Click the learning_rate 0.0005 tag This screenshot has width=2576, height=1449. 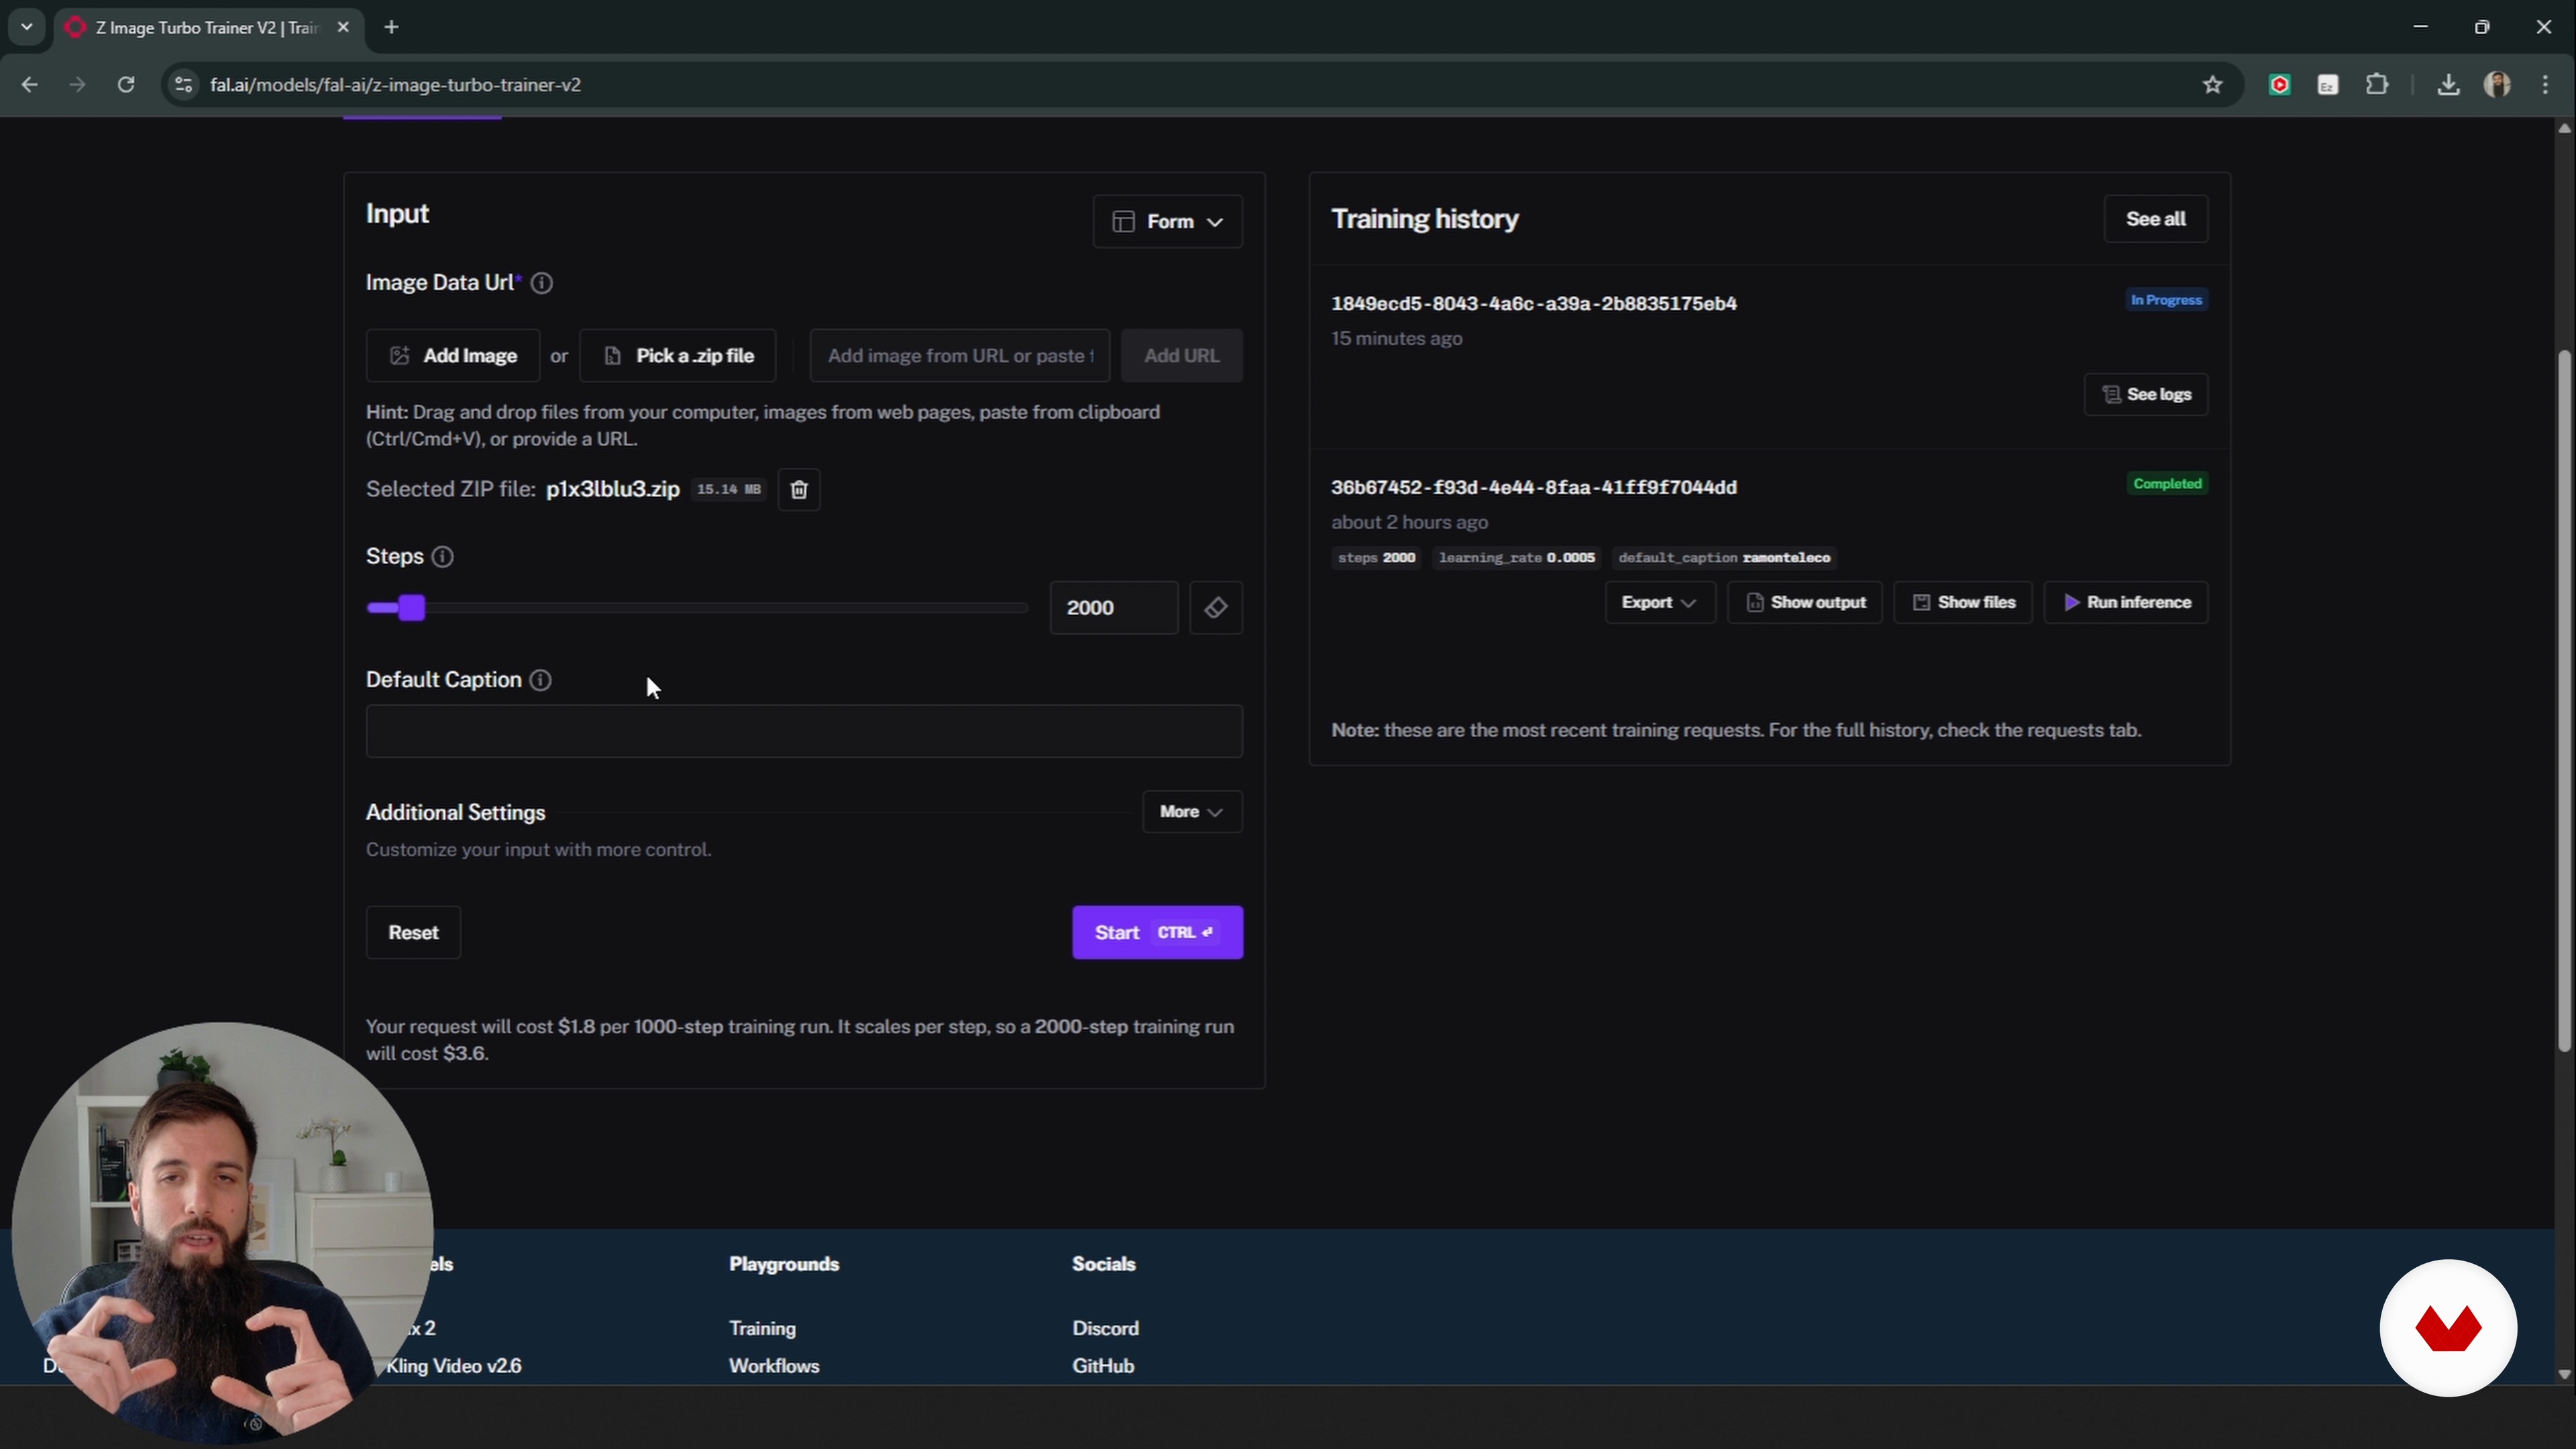pos(1516,558)
